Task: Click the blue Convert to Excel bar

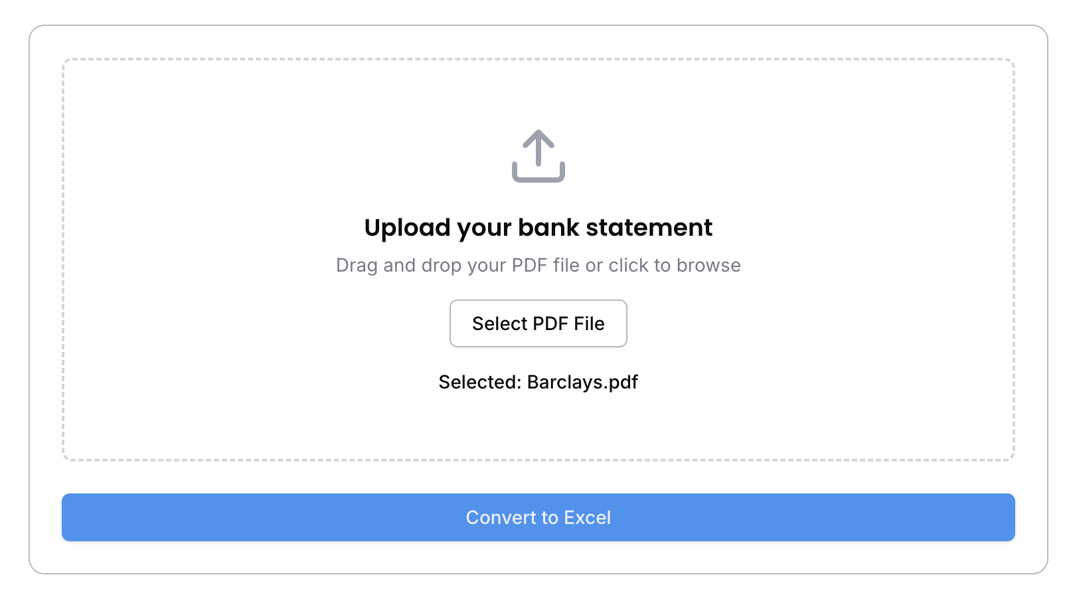Action: [x=538, y=517]
